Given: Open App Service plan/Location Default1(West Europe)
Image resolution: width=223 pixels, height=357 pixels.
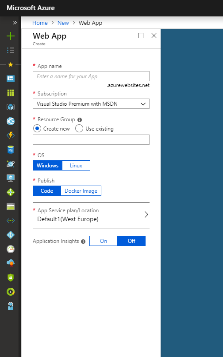Looking at the screenshot, I should coord(91,215).
